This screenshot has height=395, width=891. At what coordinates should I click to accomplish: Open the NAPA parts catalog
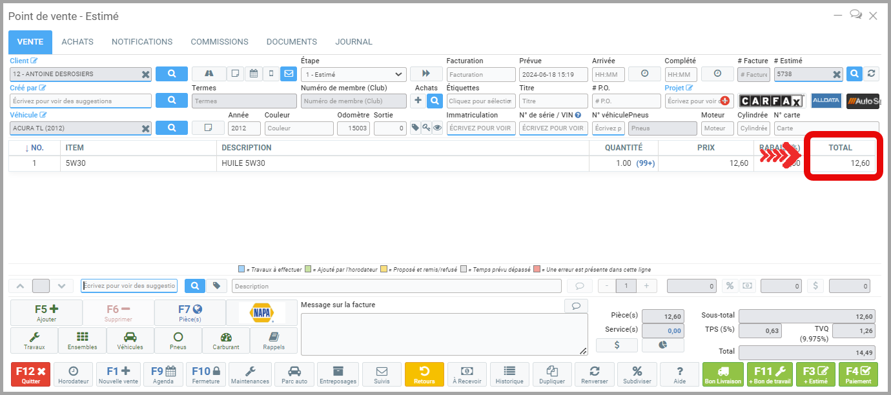(x=261, y=313)
